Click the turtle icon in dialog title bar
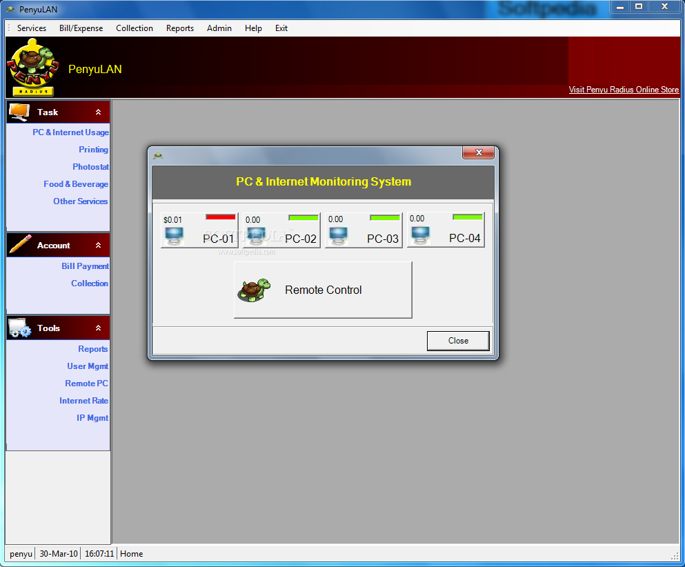Viewport: 685px width, 567px height. point(158,155)
